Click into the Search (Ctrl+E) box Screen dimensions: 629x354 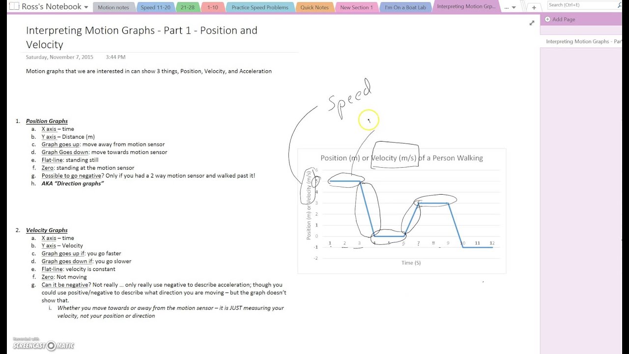[581, 5]
